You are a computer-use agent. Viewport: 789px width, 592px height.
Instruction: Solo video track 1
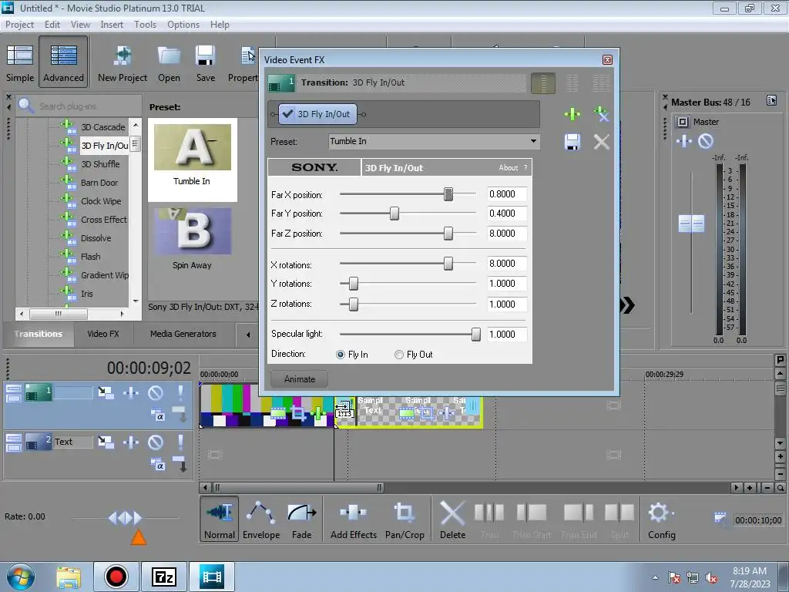coord(180,392)
